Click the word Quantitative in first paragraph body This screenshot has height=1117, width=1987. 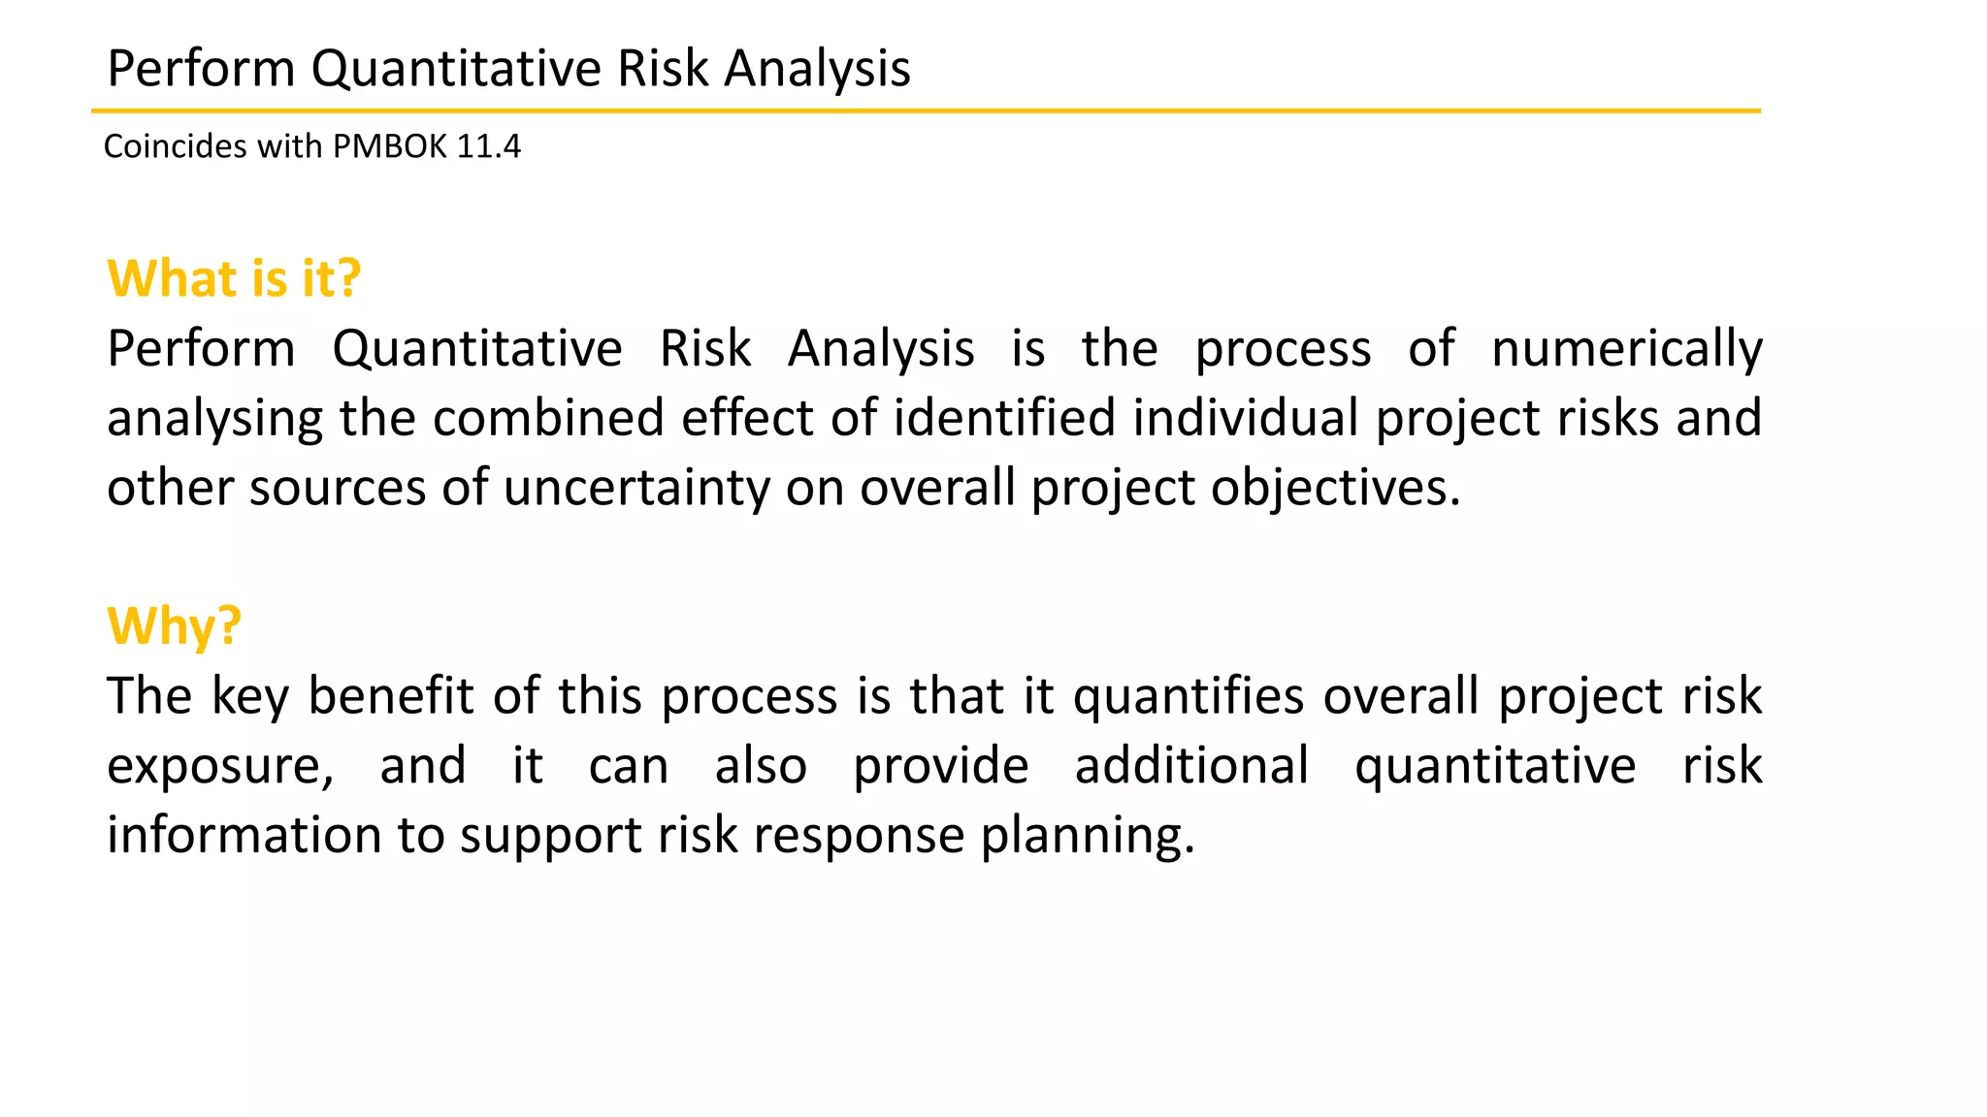pos(477,349)
